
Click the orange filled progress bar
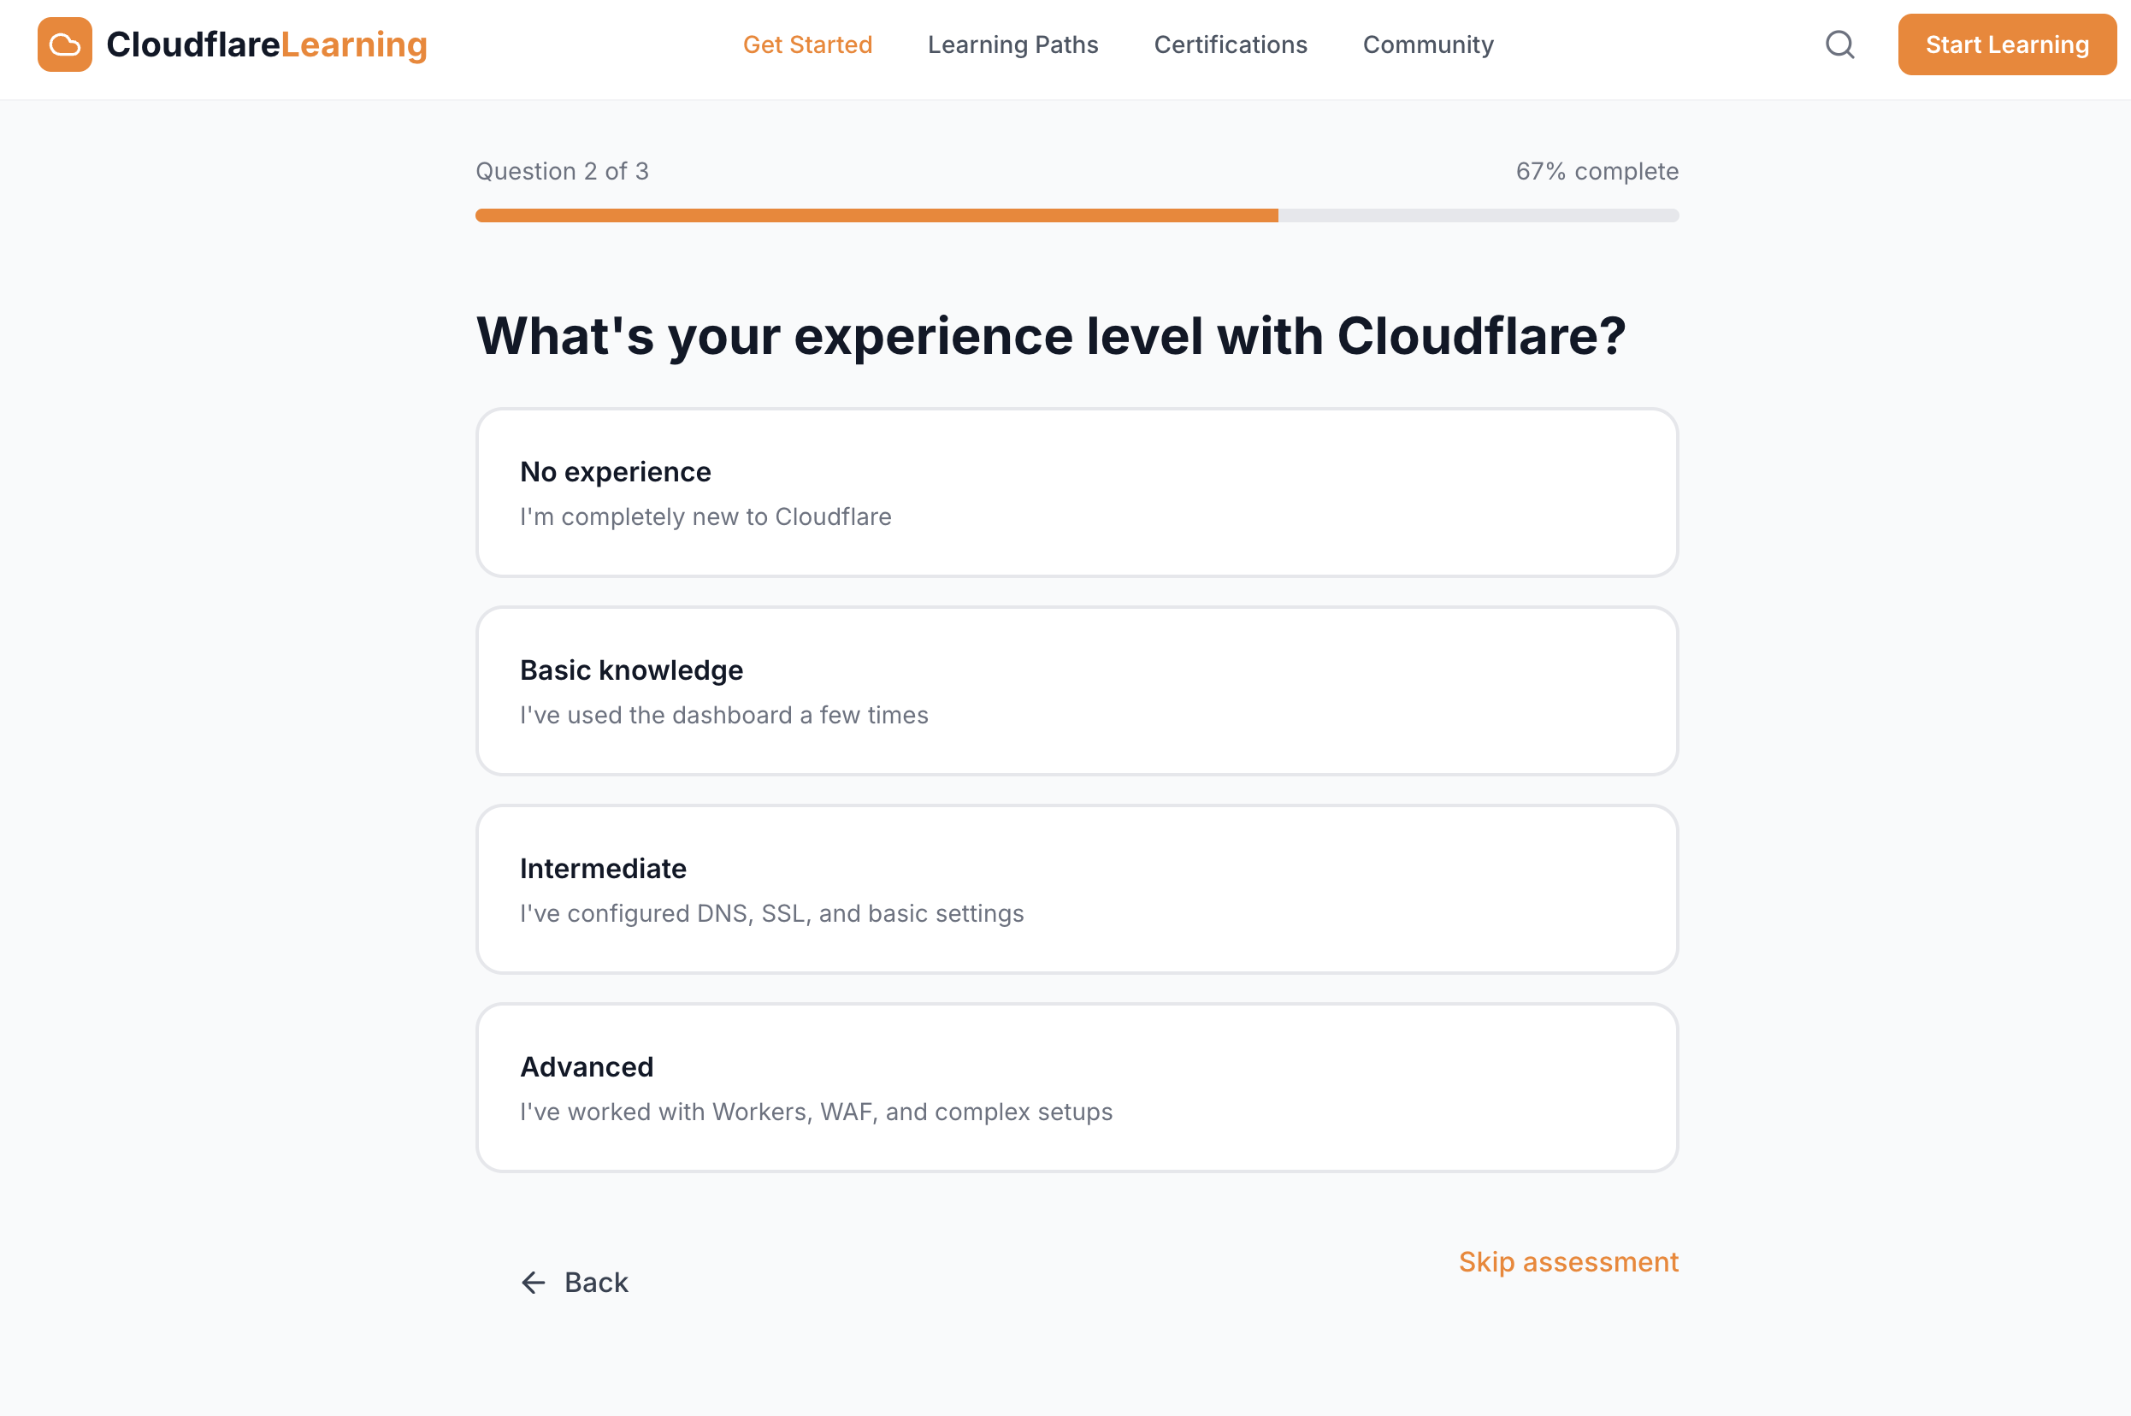click(x=876, y=215)
